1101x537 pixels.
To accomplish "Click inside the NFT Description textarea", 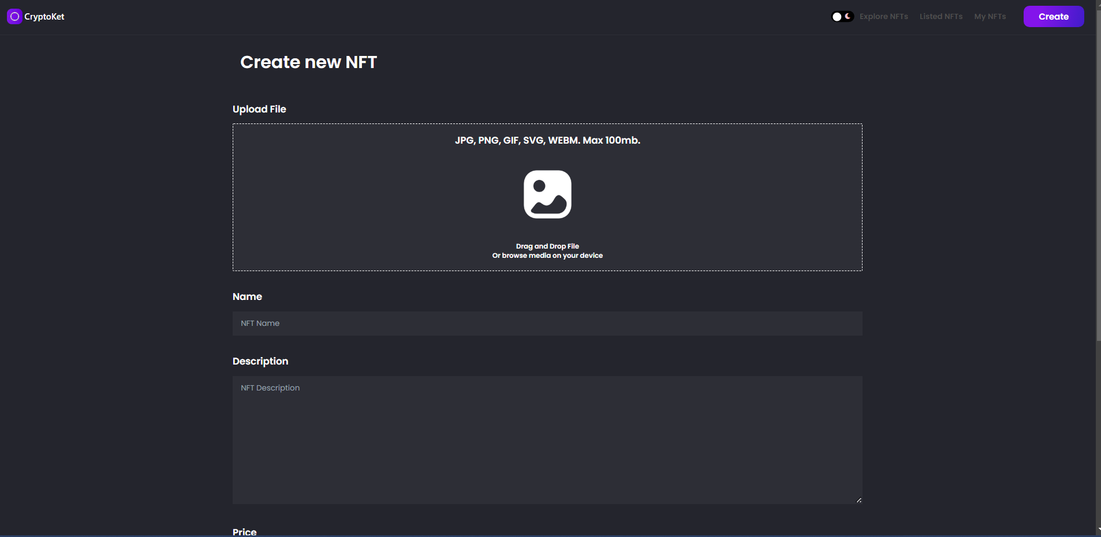I will [547, 440].
